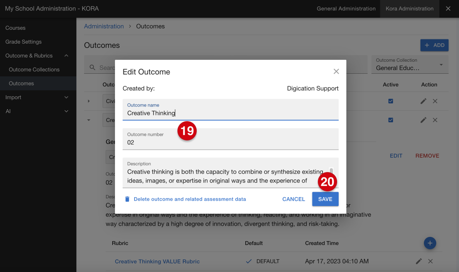Open the Outcome Collection dropdown
The width and height of the screenshot is (459, 272).
[x=410, y=64]
